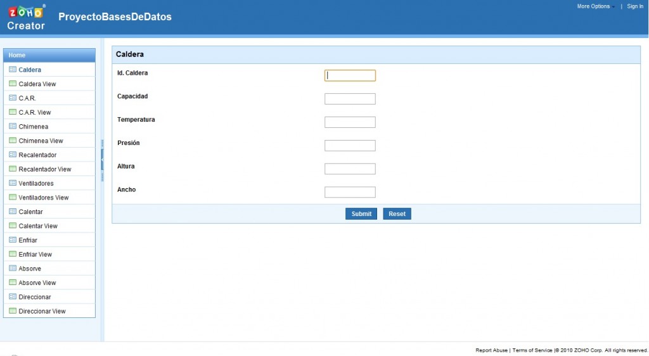
Task: Open the Direccionar View menu item
Action: pyautogui.click(x=42, y=311)
